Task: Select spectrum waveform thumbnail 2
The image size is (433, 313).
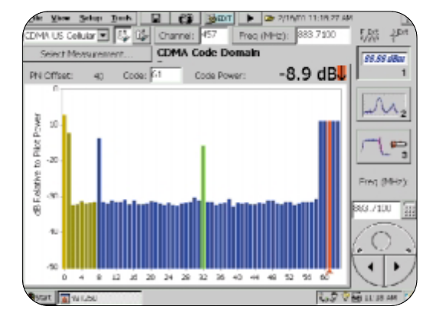Action: (383, 105)
